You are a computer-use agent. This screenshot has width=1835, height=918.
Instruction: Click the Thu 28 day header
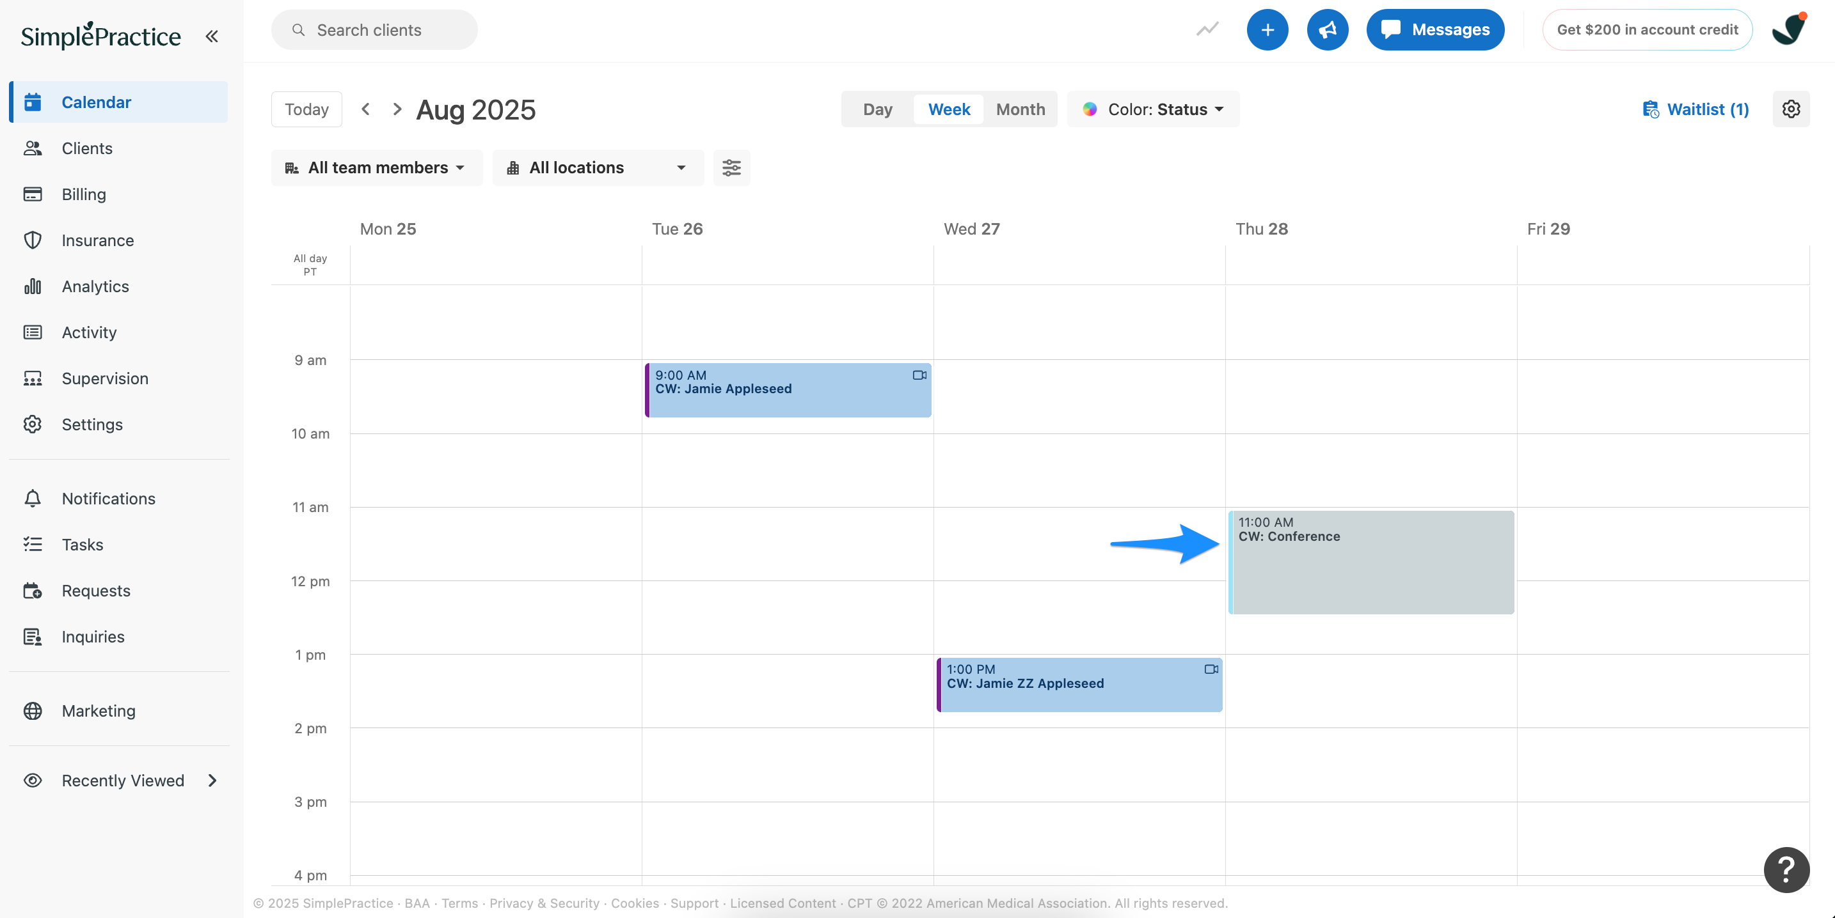pyautogui.click(x=1262, y=229)
